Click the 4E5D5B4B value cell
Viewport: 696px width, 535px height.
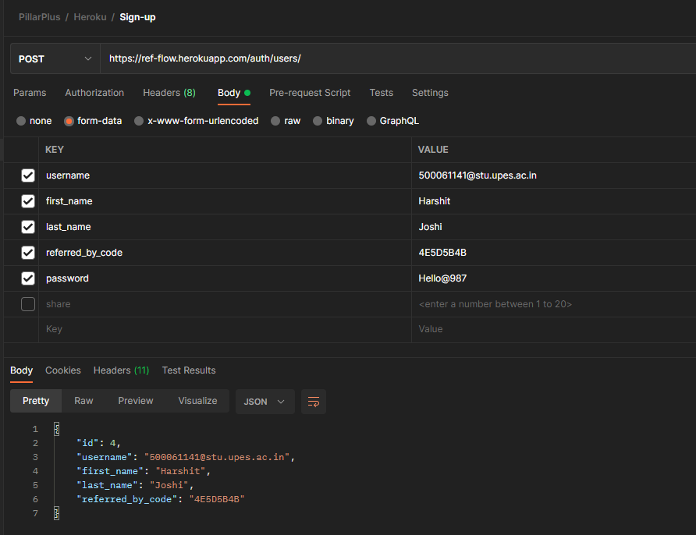[x=553, y=253]
